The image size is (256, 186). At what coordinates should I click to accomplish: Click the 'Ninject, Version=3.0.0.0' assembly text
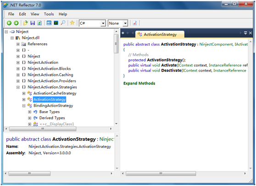point(50,153)
